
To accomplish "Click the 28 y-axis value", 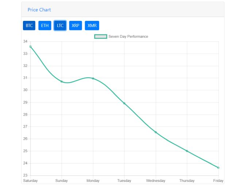I will pyautogui.click(x=25, y=115).
